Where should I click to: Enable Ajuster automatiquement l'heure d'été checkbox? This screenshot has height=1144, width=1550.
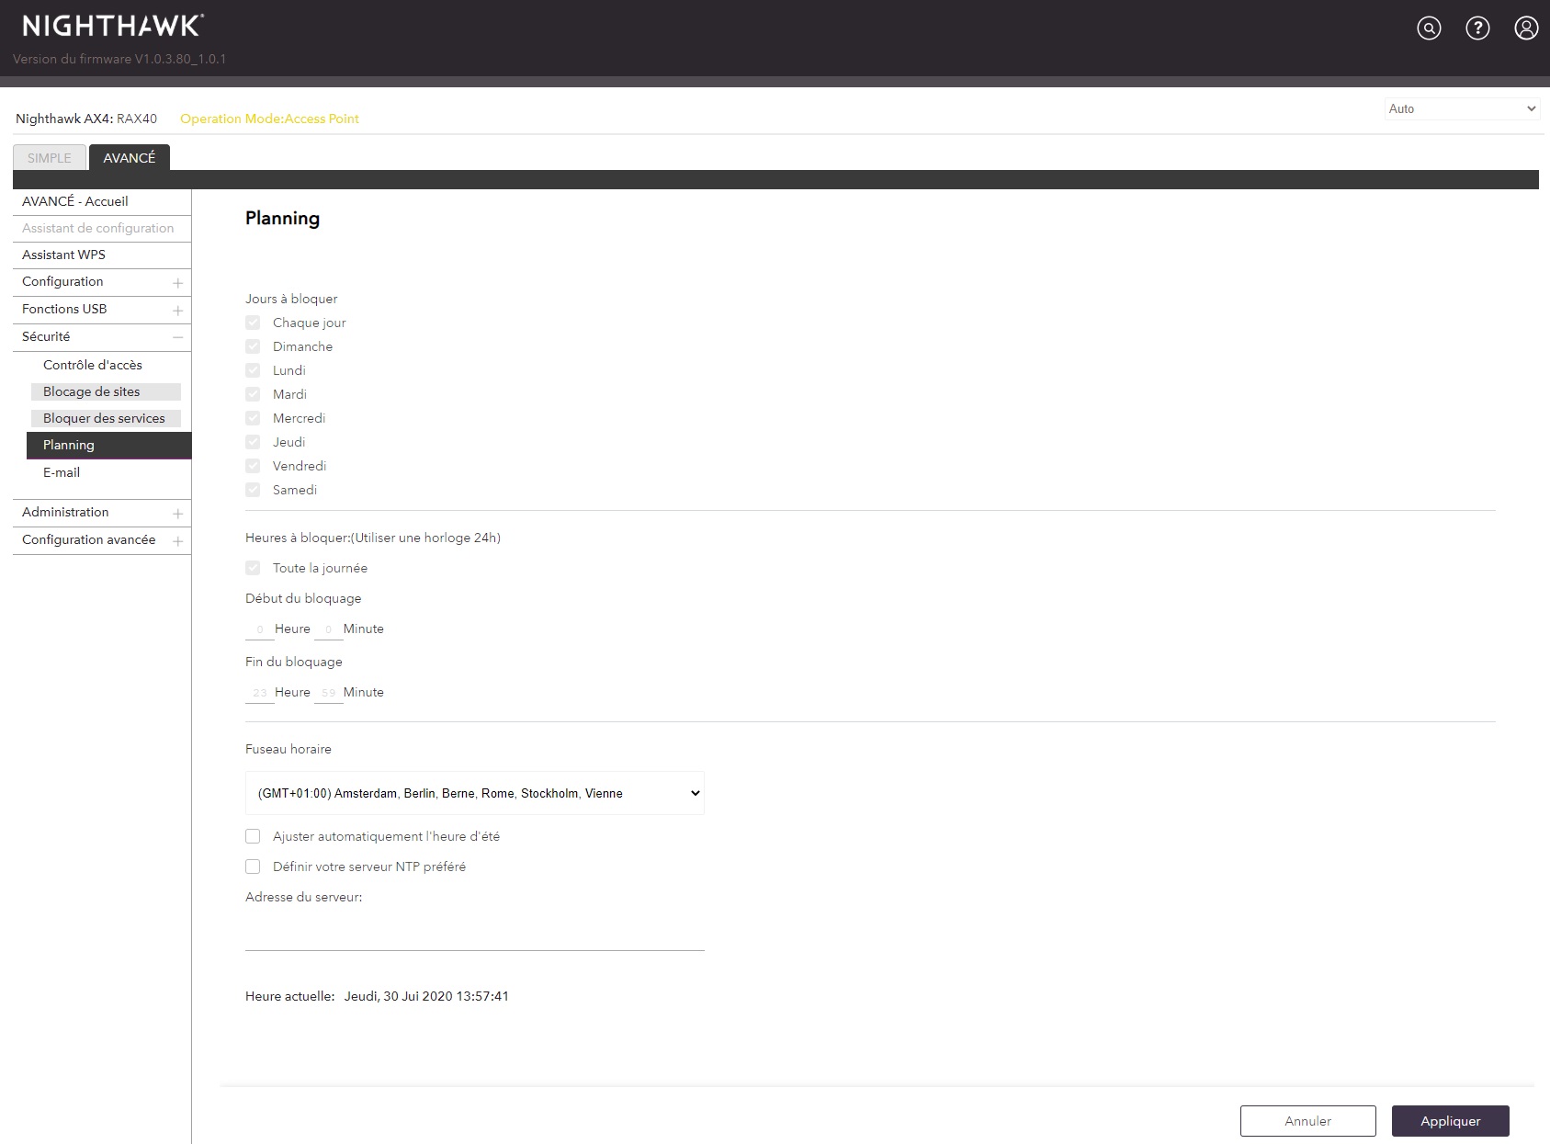point(253,836)
